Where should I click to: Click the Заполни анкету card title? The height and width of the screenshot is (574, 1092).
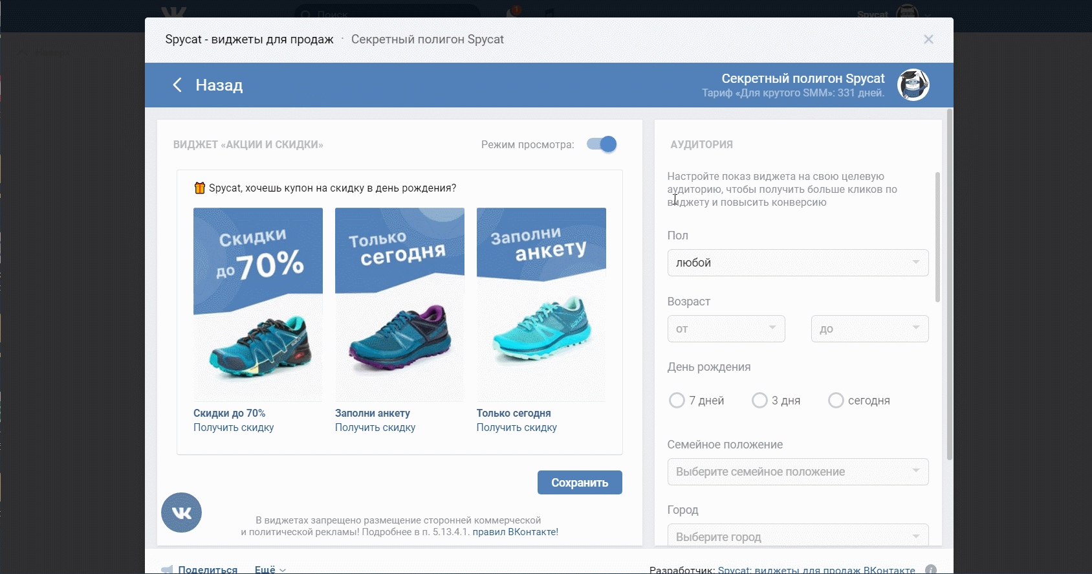pyautogui.click(x=372, y=413)
